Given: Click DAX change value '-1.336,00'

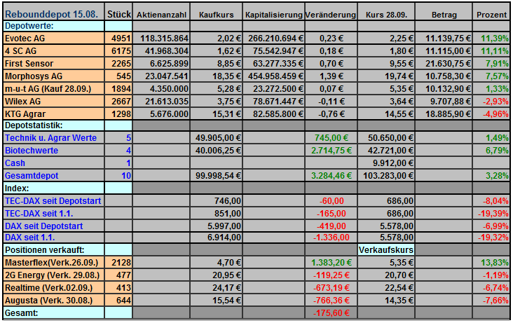Looking at the screenshot, I should pos(331,238).
